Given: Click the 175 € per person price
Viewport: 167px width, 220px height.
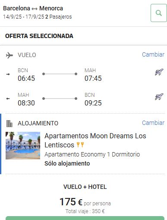Looking at the screenshot, I should [x=85, y=202].
